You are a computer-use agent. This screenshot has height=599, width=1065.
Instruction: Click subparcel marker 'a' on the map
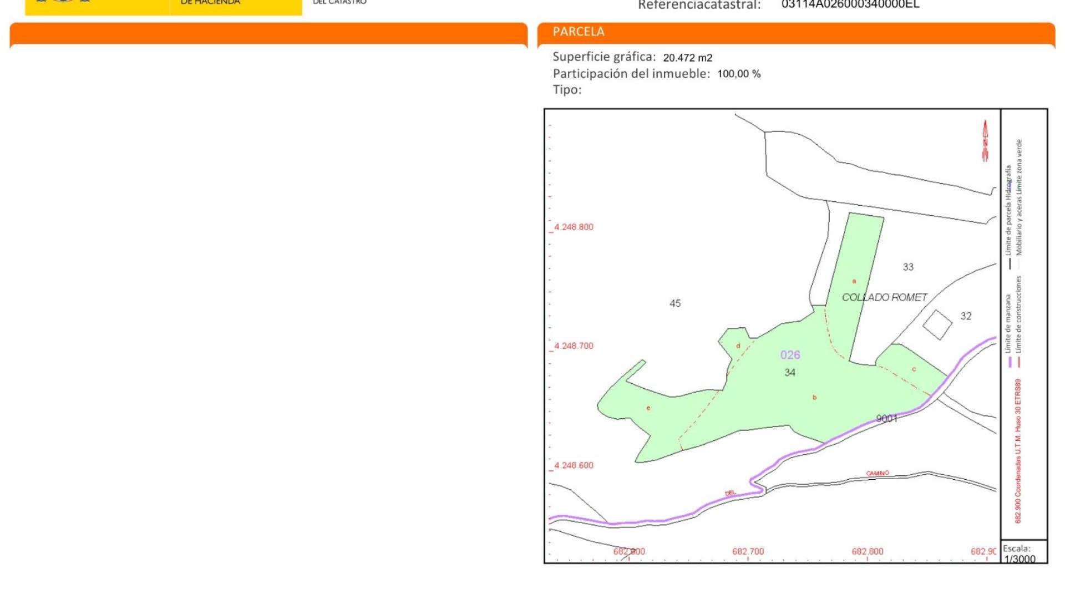pyautogui.click(x=854, y=281)
